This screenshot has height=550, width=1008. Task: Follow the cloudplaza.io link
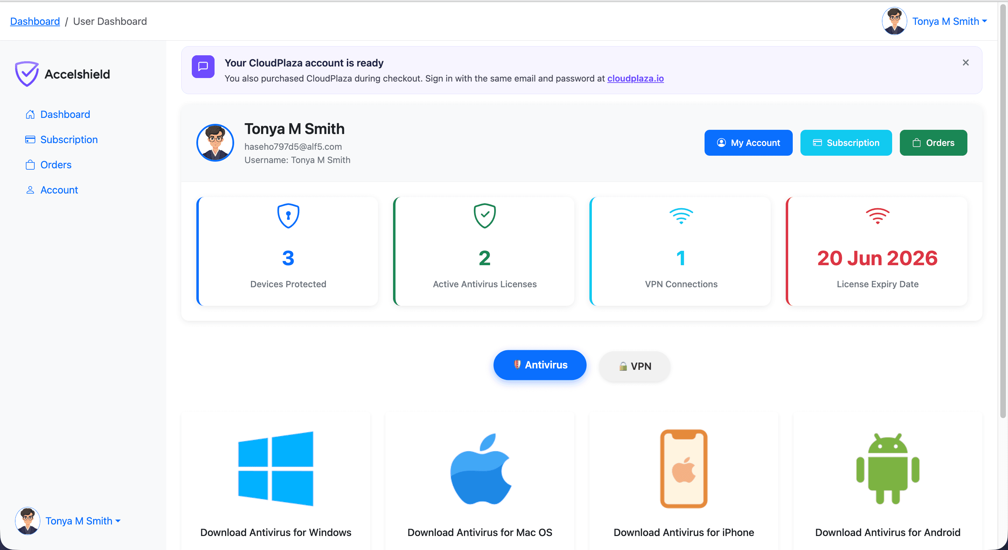(x=636, y=78)
